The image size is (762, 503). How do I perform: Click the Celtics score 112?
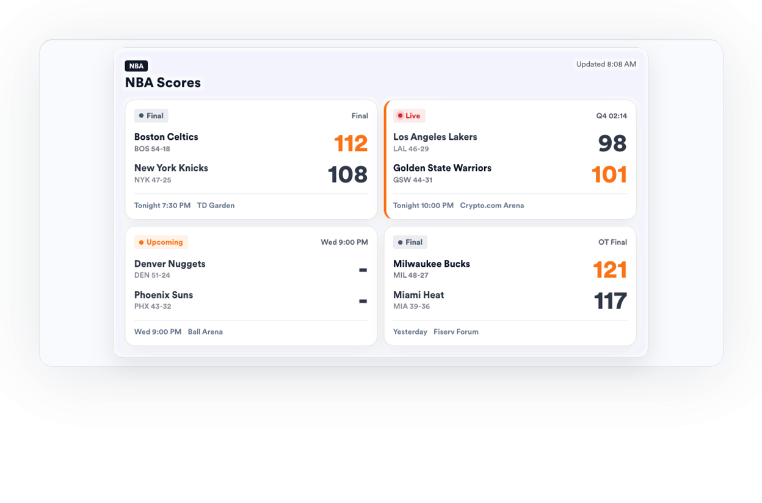pos(351,143)
